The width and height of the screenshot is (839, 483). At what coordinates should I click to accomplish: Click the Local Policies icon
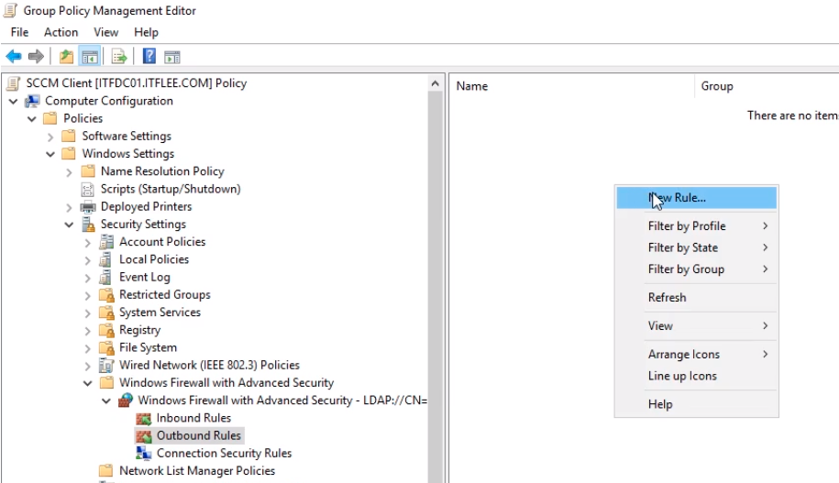click(106, 259)
